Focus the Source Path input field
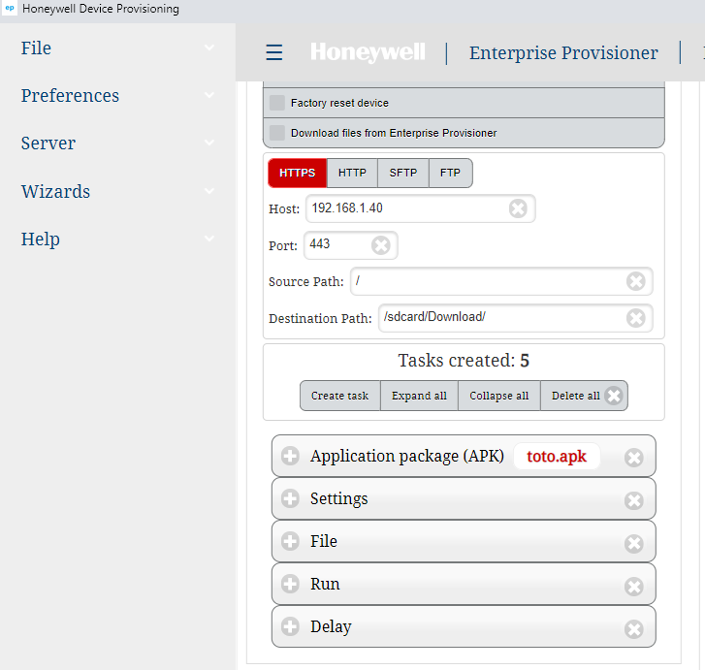 [501, 281]
